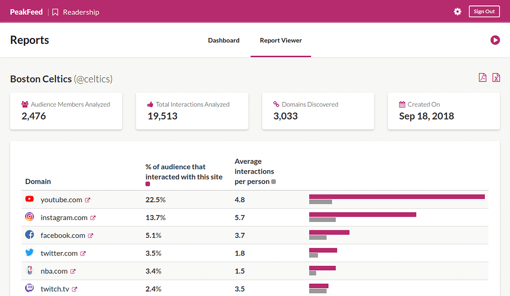Click the PeakFeed logo link
The height and width of the screenshot is (296, 510).
click(x=26, y=12)
